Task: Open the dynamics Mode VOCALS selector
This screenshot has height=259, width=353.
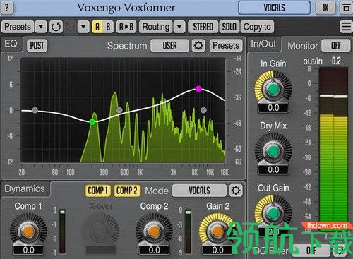Action: pos(199,191)
